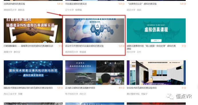Viewport: 198px width, 105px height.
Task: Click the 0 分 rating of 安全技术防范 project
Action: 184,88
